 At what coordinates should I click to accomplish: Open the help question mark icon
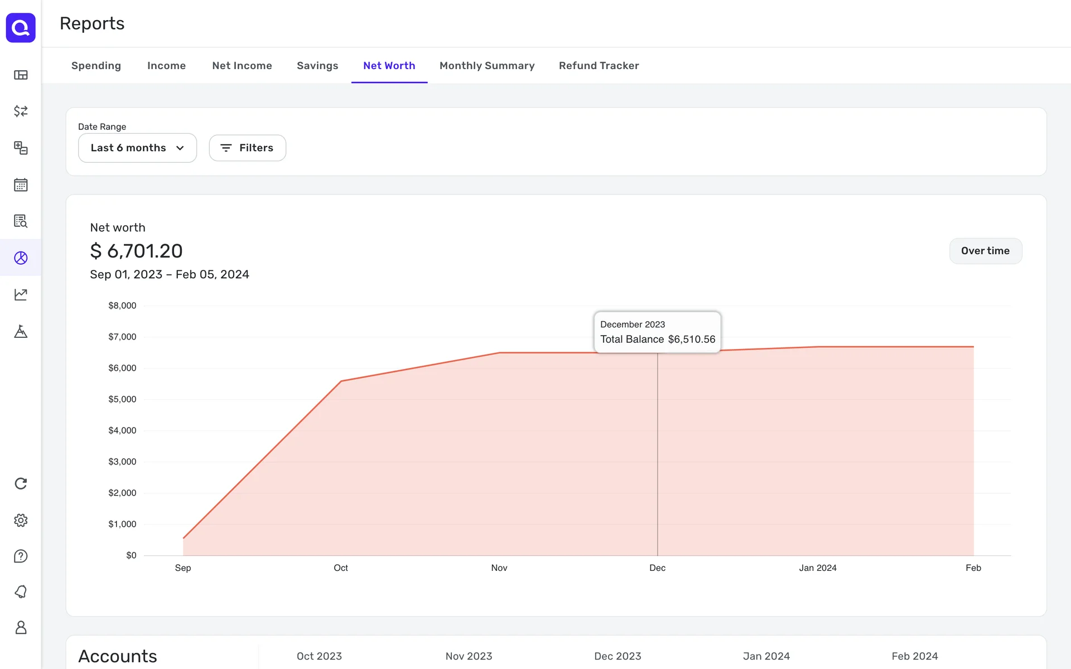coord(21,556)
